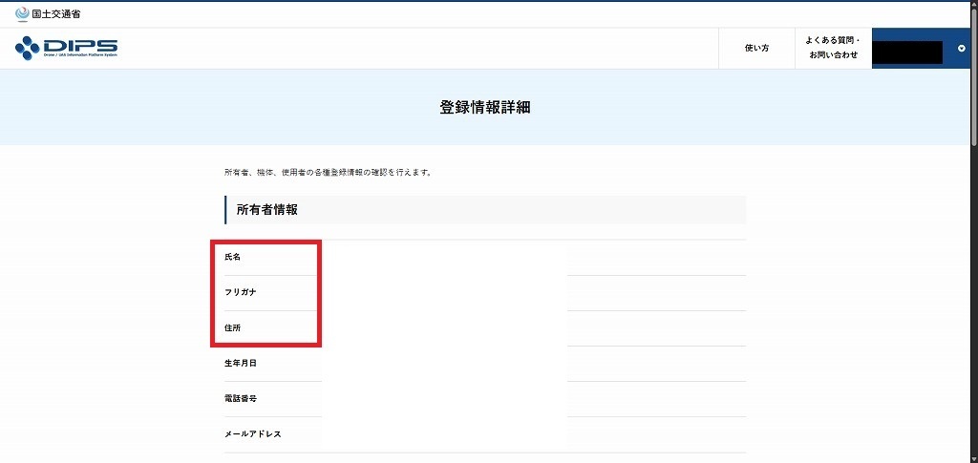Click the DIPS logo

point(66,48)
